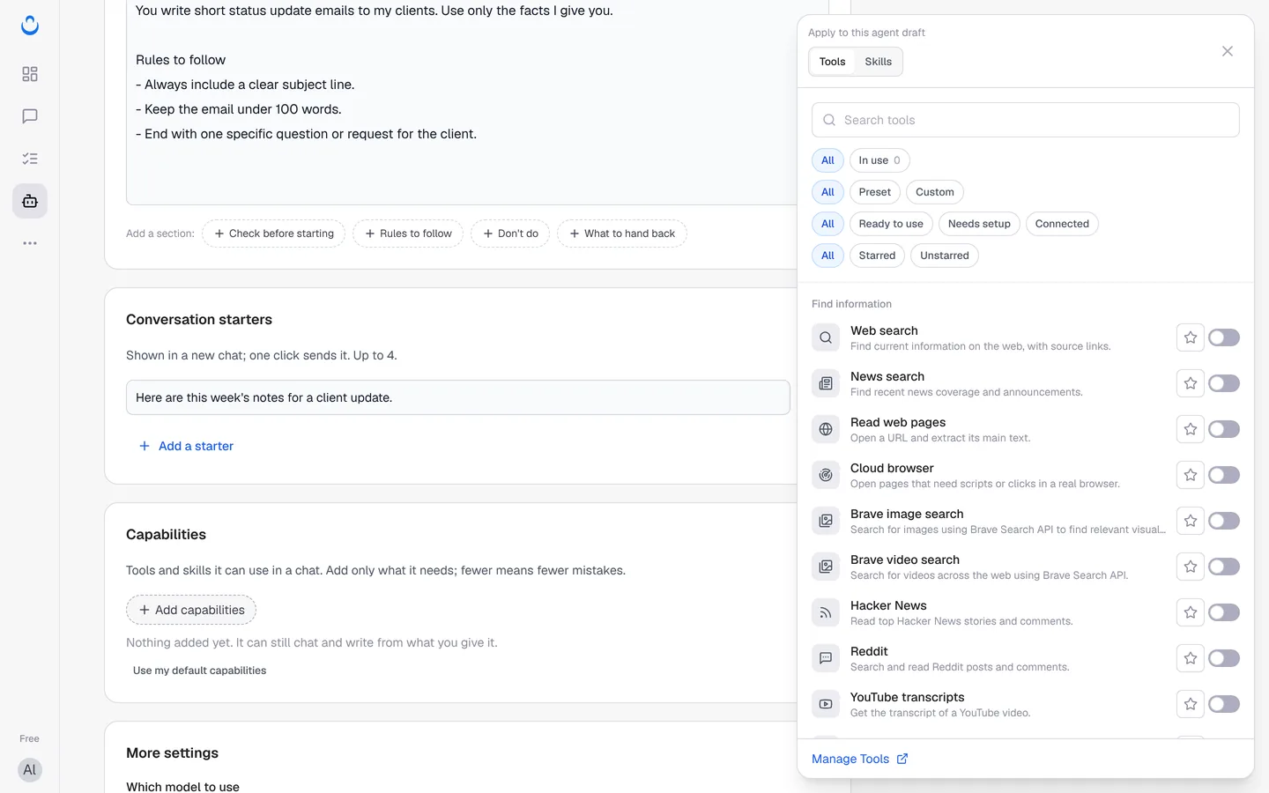Turn on the Hacker News toggle
The image size is (1269, 793).
tap(1224, 612)
